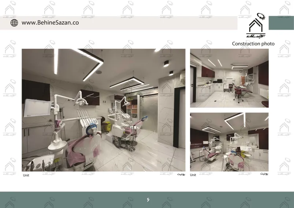Click the square pendant light in large photo

pyautogui.click(x=127, y=83)
